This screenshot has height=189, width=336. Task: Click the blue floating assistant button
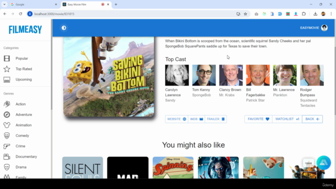[323, 163]
